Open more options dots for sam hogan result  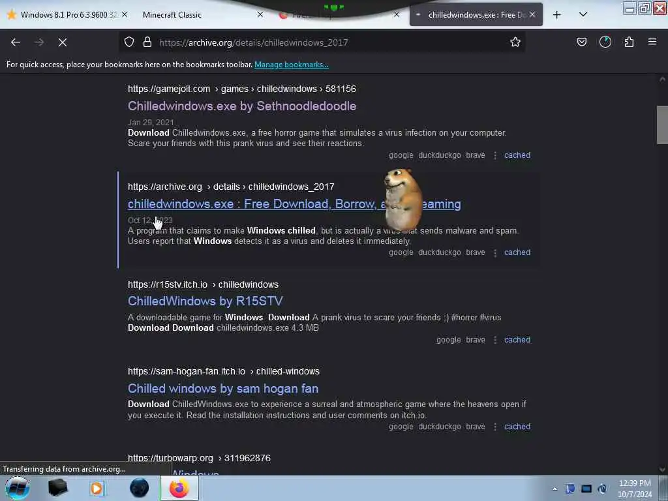[495, 427]
